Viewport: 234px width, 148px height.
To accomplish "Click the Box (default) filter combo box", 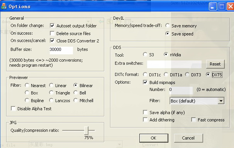I will pyautogui.click(x=197, y=101).
